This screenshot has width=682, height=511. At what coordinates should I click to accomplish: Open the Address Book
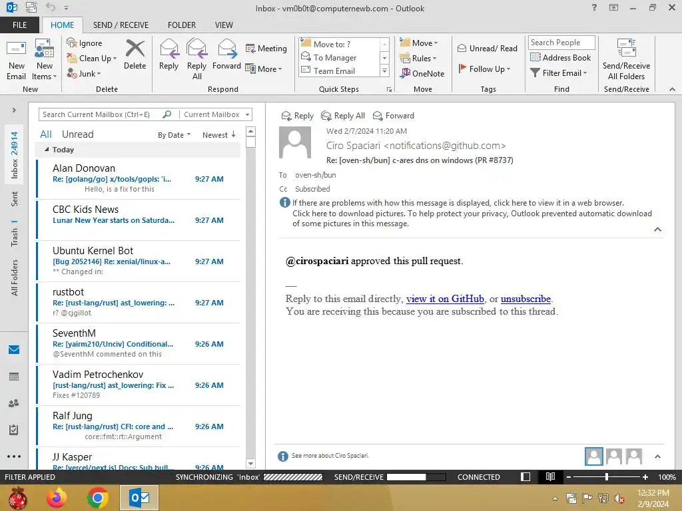coord(560,57)
